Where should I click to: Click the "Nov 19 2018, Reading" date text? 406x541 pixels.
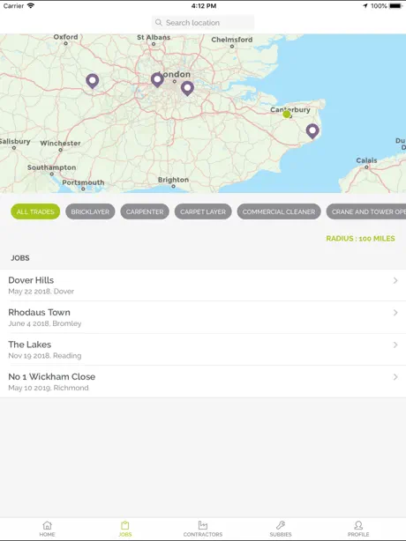(45, 355)
